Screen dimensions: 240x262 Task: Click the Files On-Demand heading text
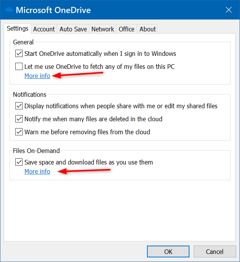[x=36, y=151]
